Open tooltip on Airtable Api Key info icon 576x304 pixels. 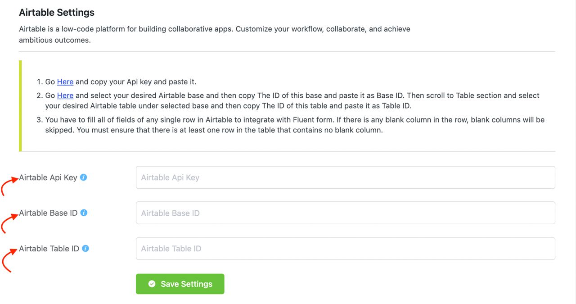83,177
